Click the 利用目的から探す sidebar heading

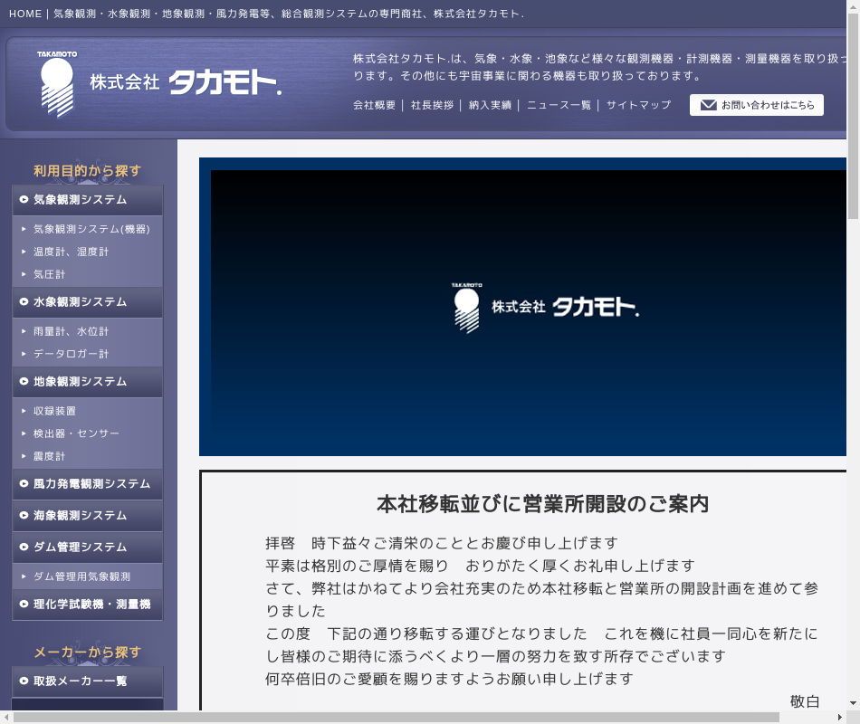pyautogui.click(x=87, y=170)
